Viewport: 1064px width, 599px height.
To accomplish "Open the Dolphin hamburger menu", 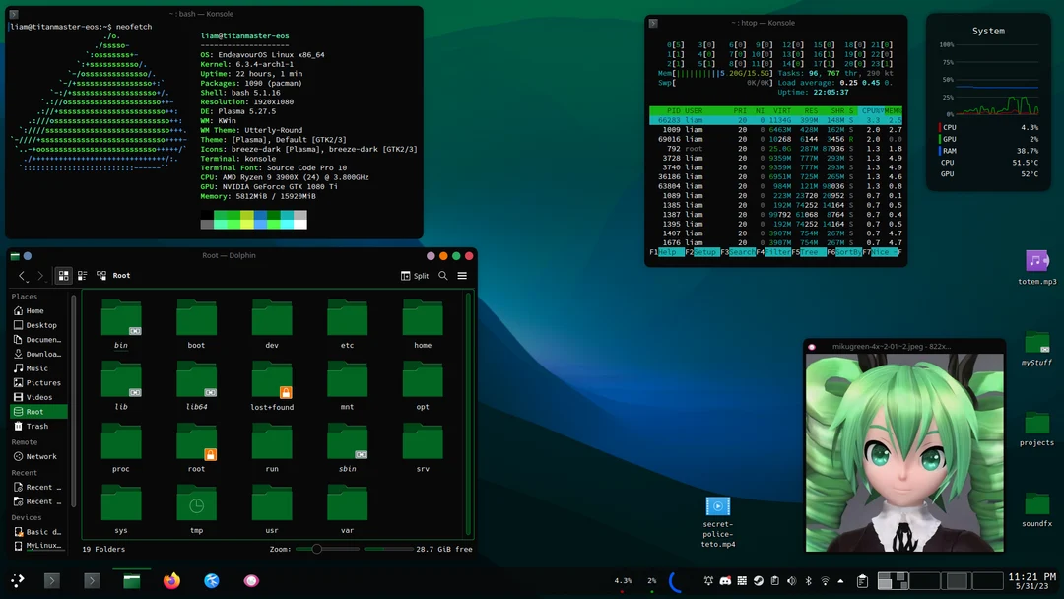I will click(461, 276).
